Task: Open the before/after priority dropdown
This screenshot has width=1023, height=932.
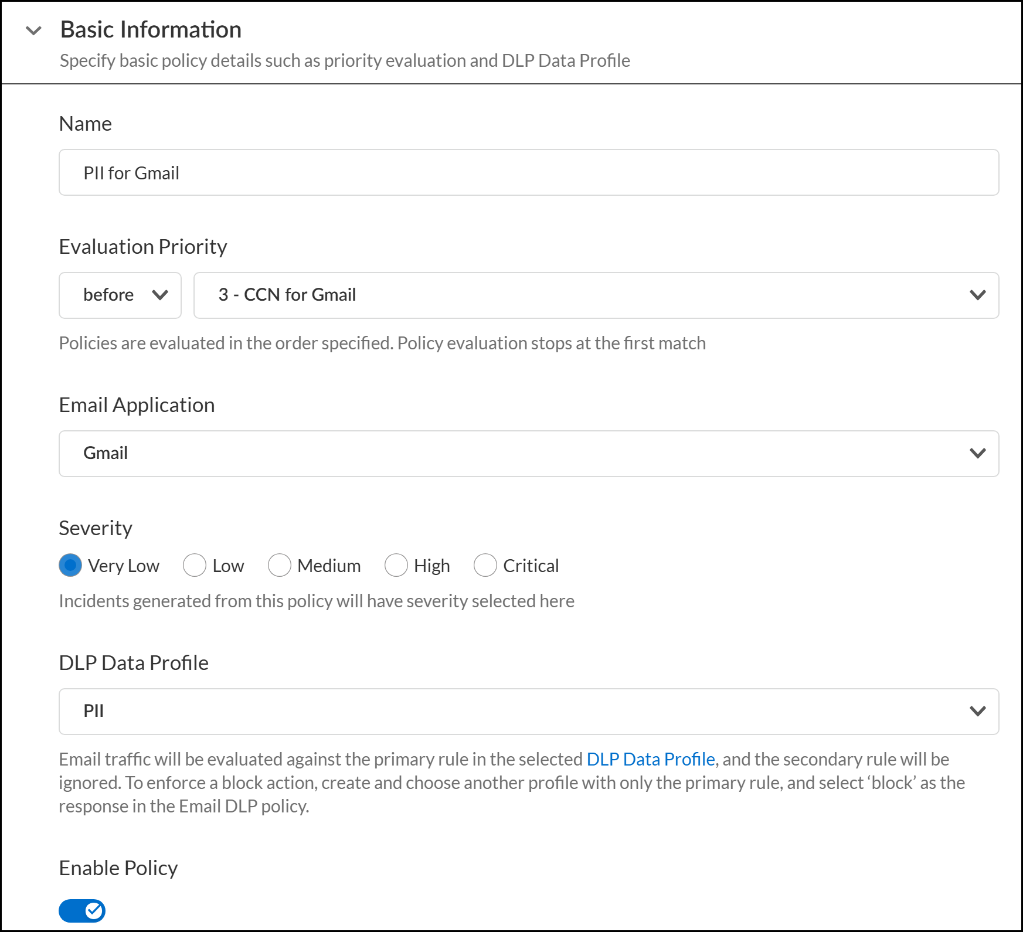Action: 120,295
